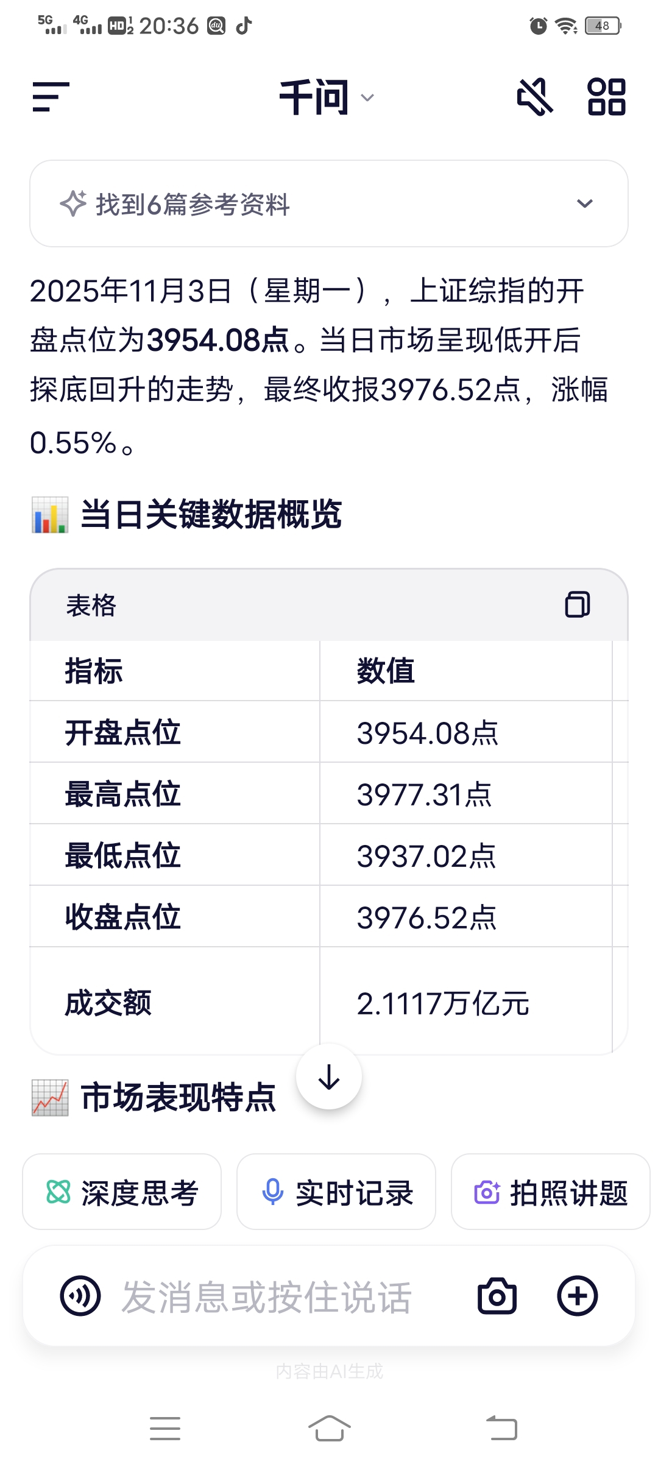The width and height of the screenshot is (658, 1467).
Task: Tap the 数值 column header
Action: pos(386,671)
